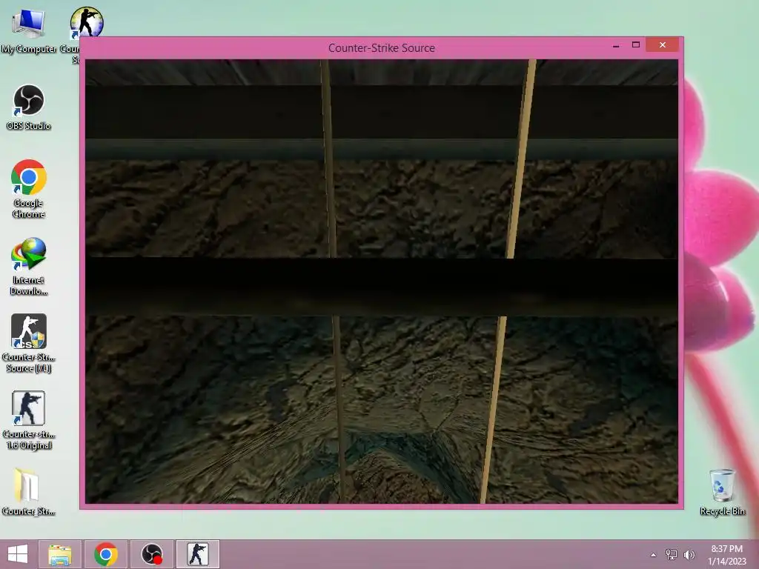This screenshot has width=759, height=569.
Task: Switch to Chrome in taskbar
Action: tap(106, 554)
